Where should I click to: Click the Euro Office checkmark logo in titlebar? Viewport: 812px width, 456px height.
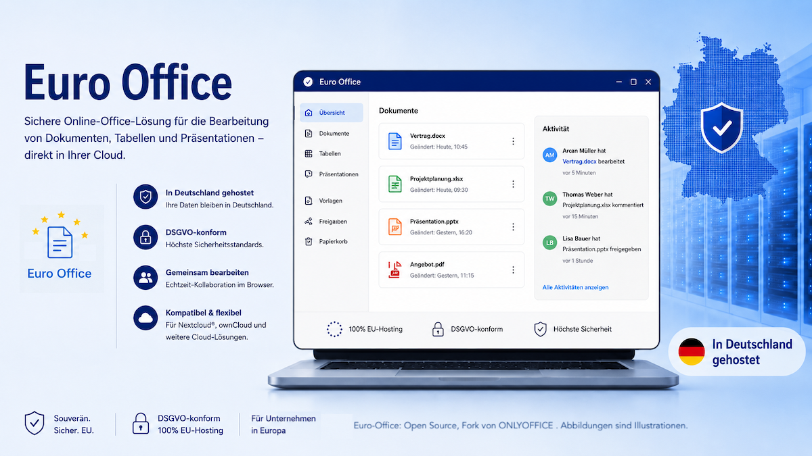[x=308, y=82]
